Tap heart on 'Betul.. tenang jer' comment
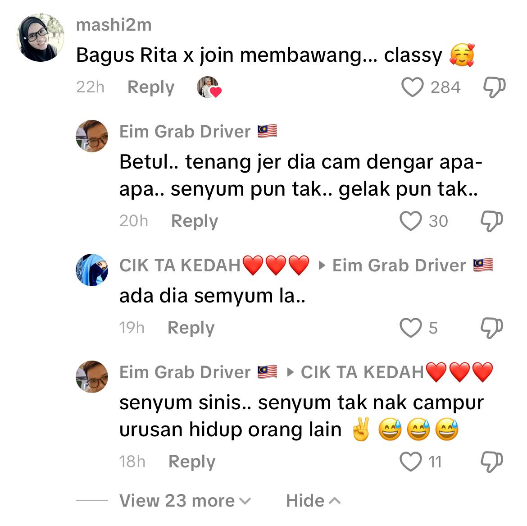The height and width of the screenshot is (526, 527). pos(410,221)
